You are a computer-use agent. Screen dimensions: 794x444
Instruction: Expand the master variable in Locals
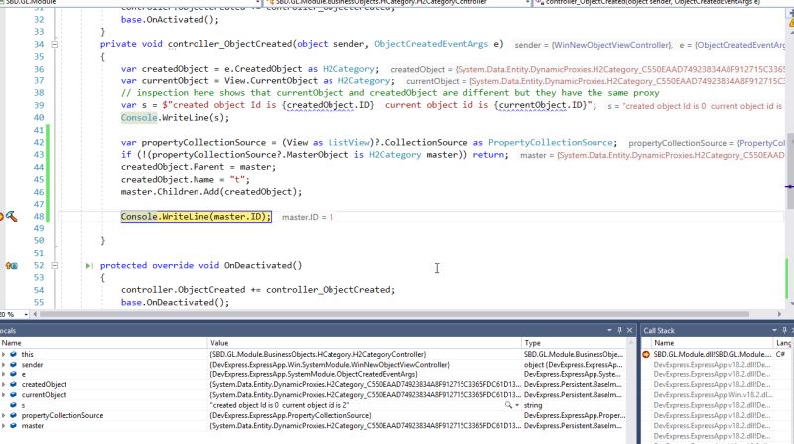(x=4, y=426)
